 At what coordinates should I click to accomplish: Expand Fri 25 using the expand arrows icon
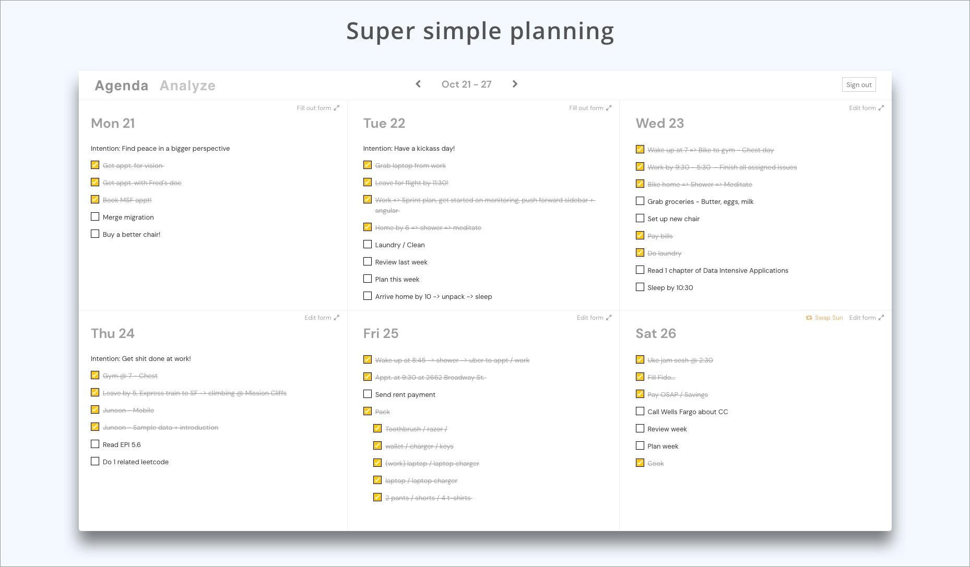pos(609,318)
